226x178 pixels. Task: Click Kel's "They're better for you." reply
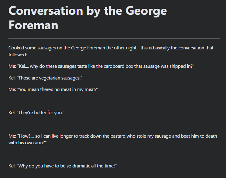(37, 113)
